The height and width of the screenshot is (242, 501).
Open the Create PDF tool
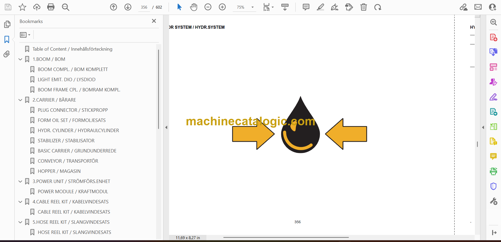pyautogui.click(x=493, y=37)
